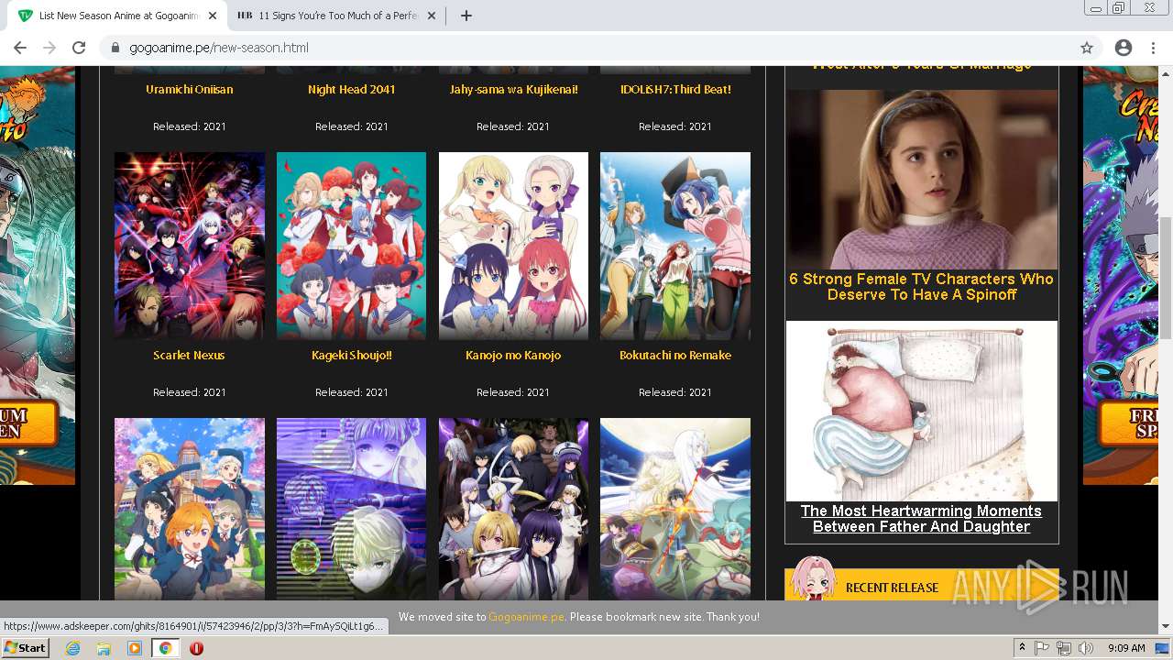Viewport: 1173px width, 660px height.
Task: Show hidden system tray icons
Action: pyautogui.click(x=1023, y=648)
